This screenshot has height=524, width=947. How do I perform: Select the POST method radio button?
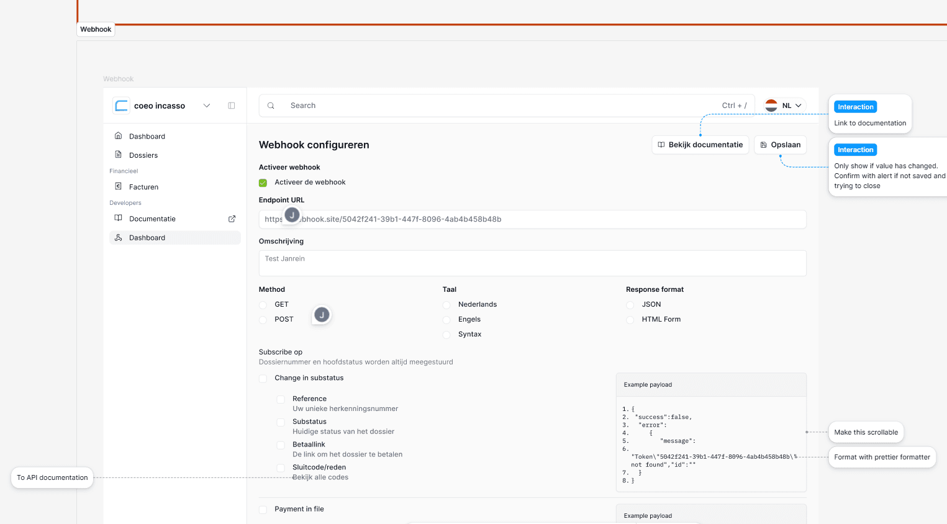pos(263,319)
